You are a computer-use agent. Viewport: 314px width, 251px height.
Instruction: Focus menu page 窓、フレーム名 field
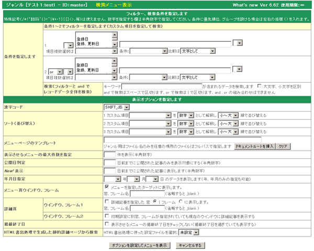148,193
